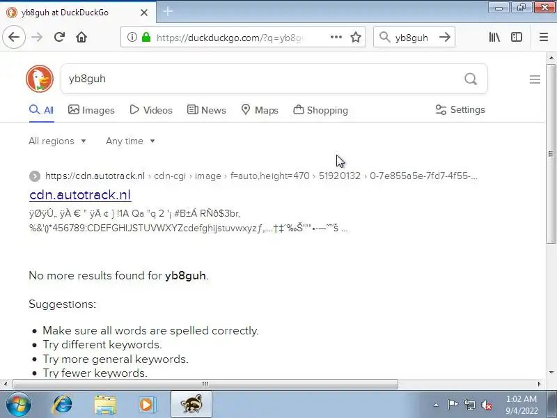This screenshot has width=557, height=418.
Task: Bookmark this page with the star
Action: (356, 37)
